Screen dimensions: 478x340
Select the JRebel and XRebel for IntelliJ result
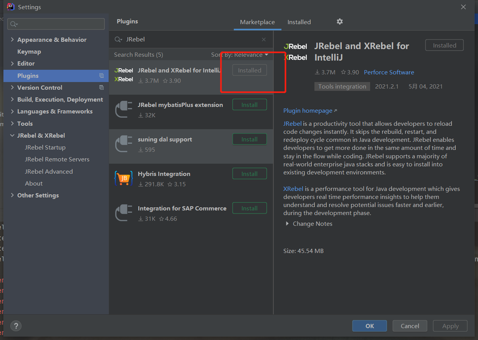click(191, 77)
